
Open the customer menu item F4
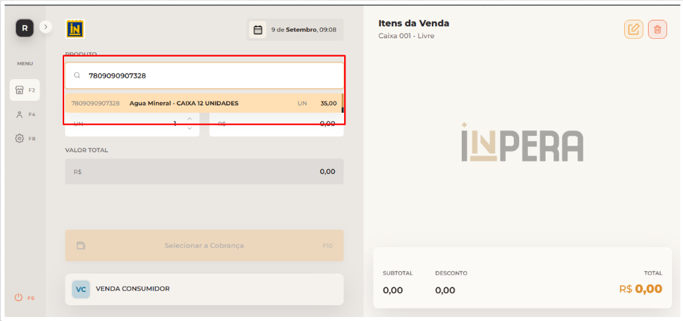point(25,115)
